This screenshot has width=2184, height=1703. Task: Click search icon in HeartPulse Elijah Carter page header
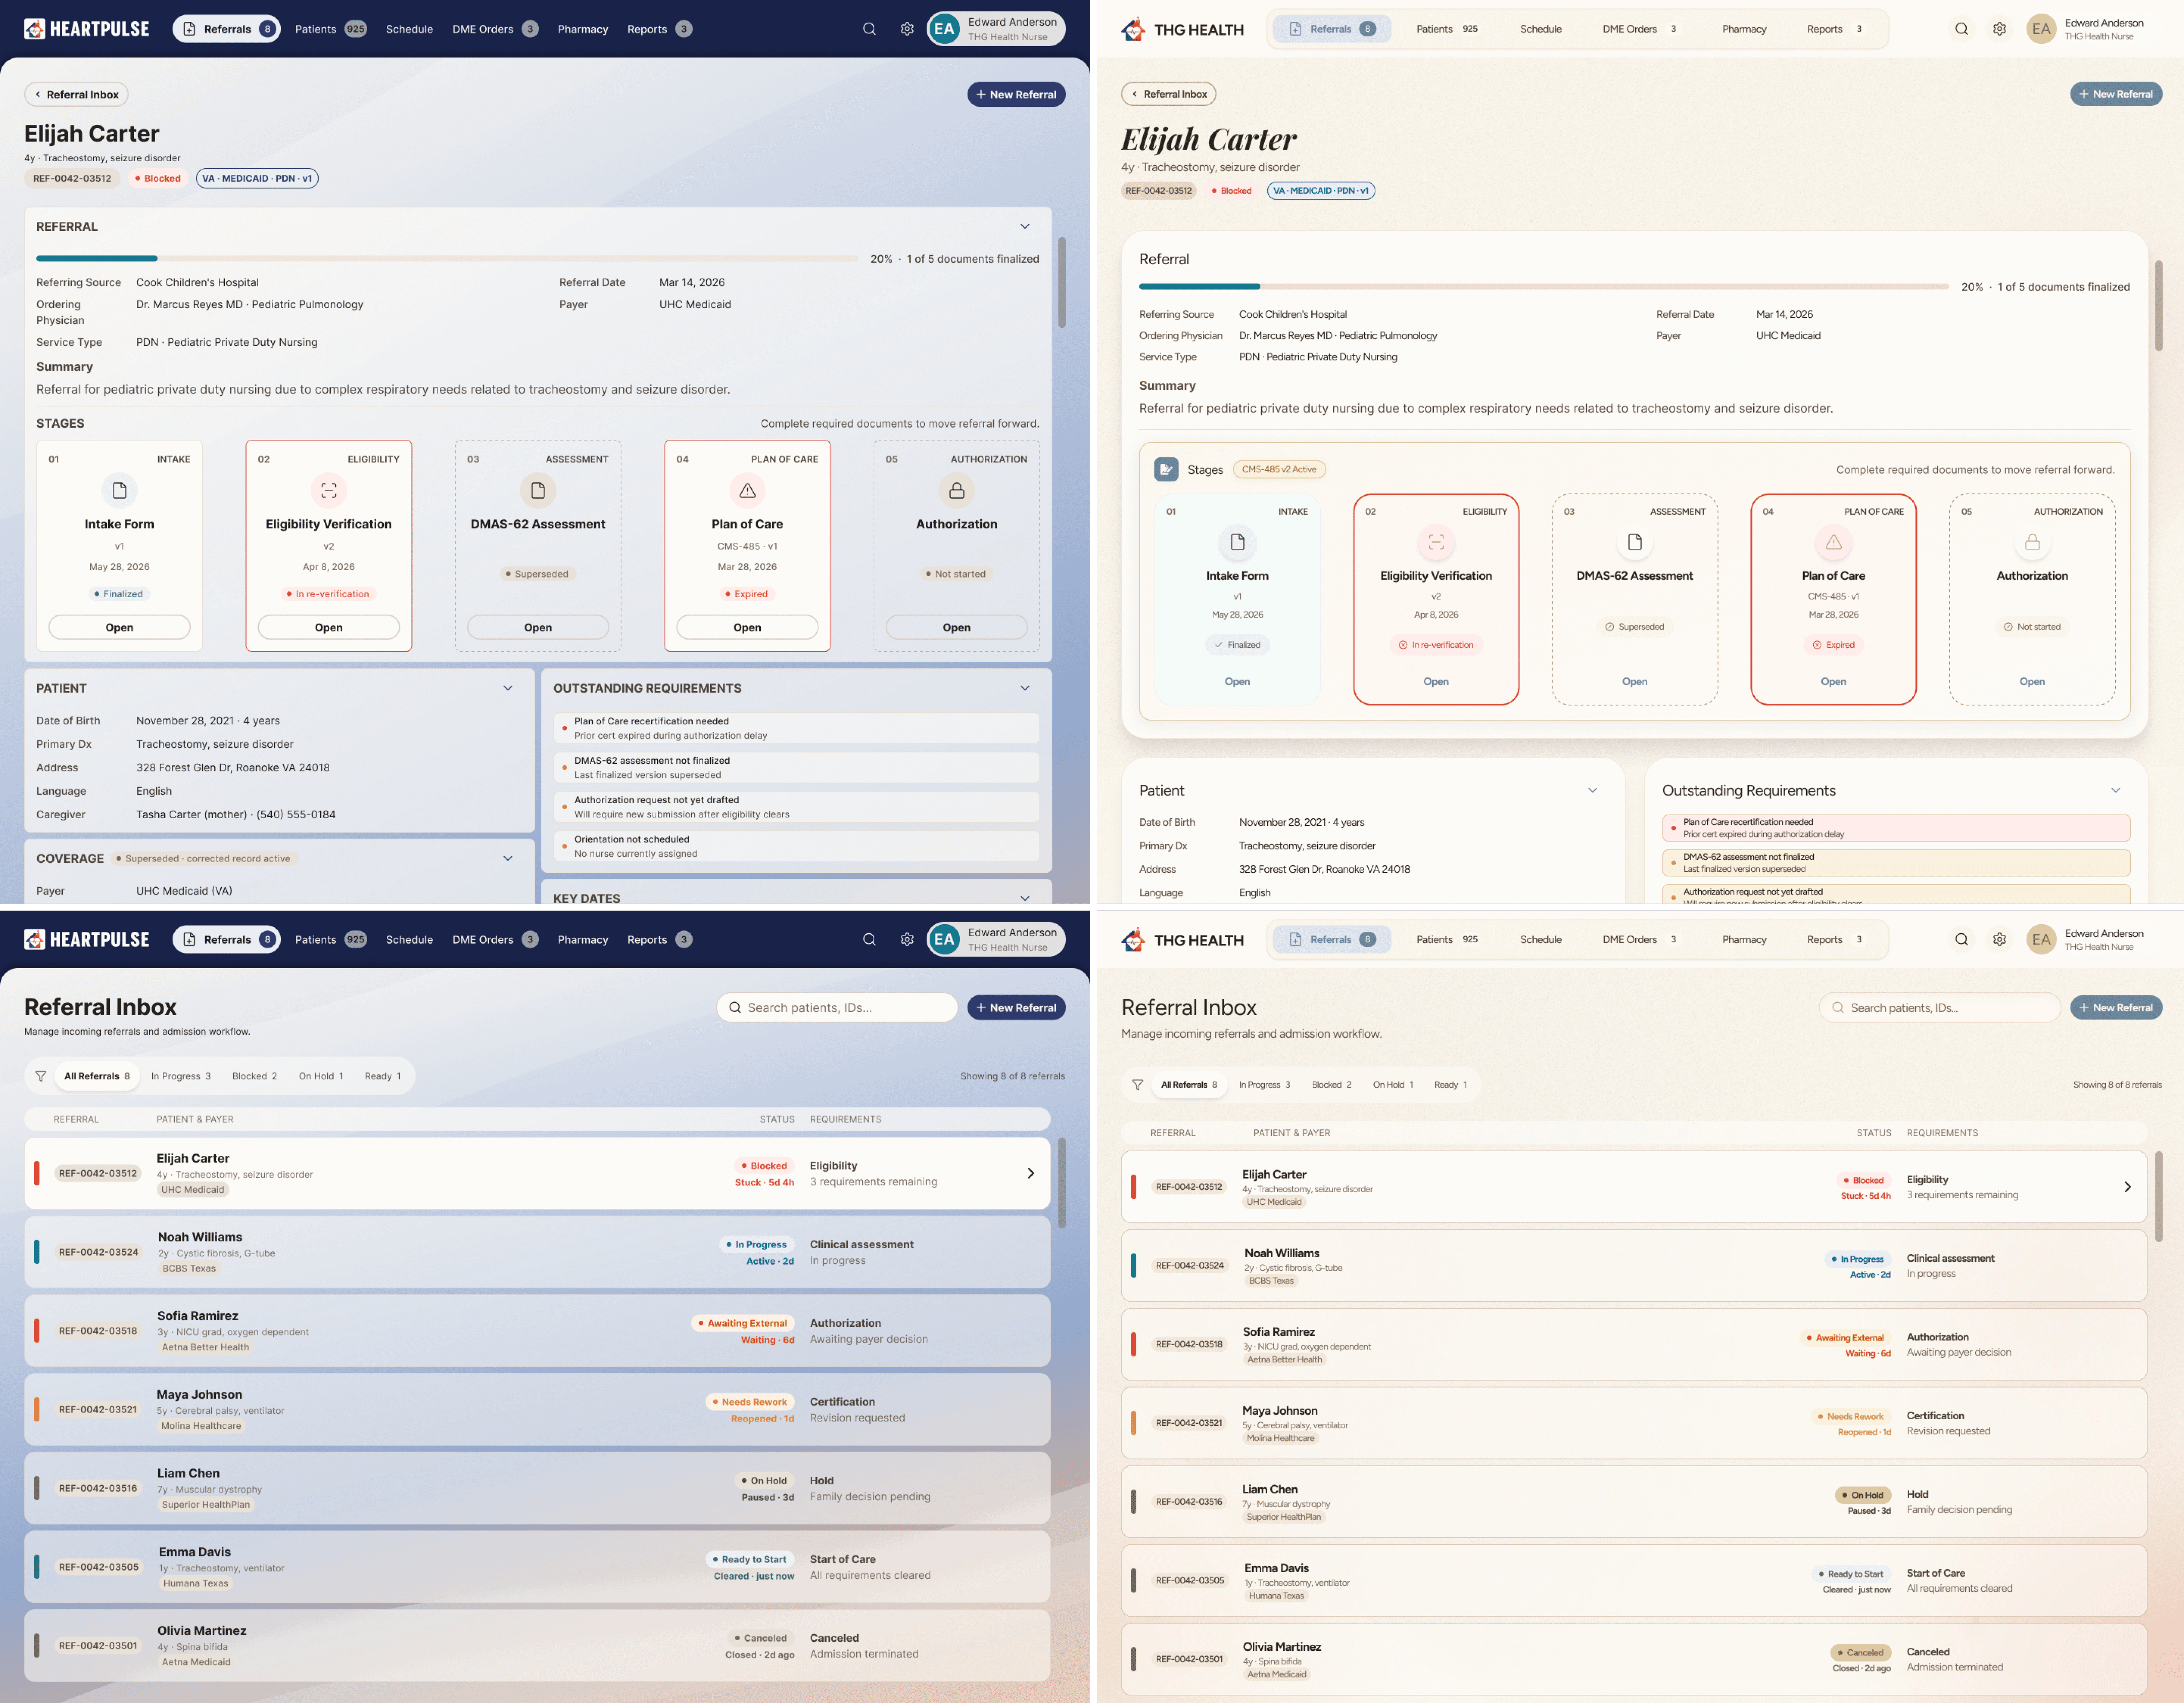869,29
